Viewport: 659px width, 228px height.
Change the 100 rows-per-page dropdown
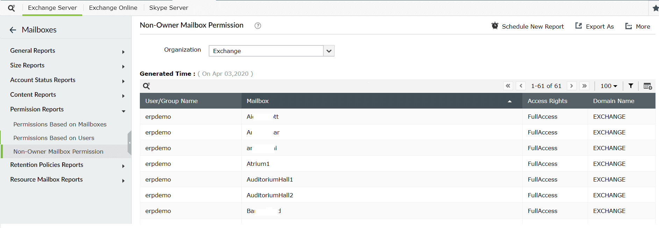tap(609, 86)
